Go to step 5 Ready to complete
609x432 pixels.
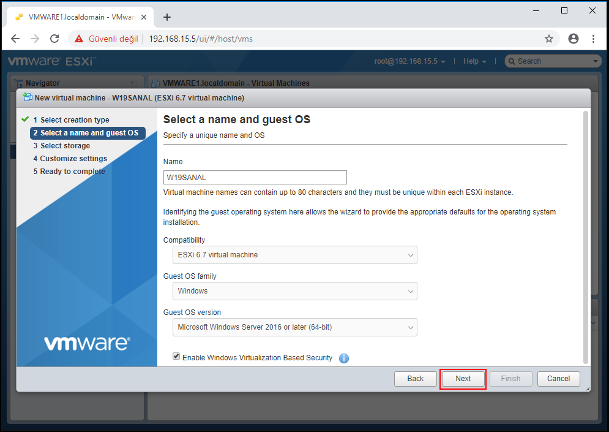tap(69, 172)
